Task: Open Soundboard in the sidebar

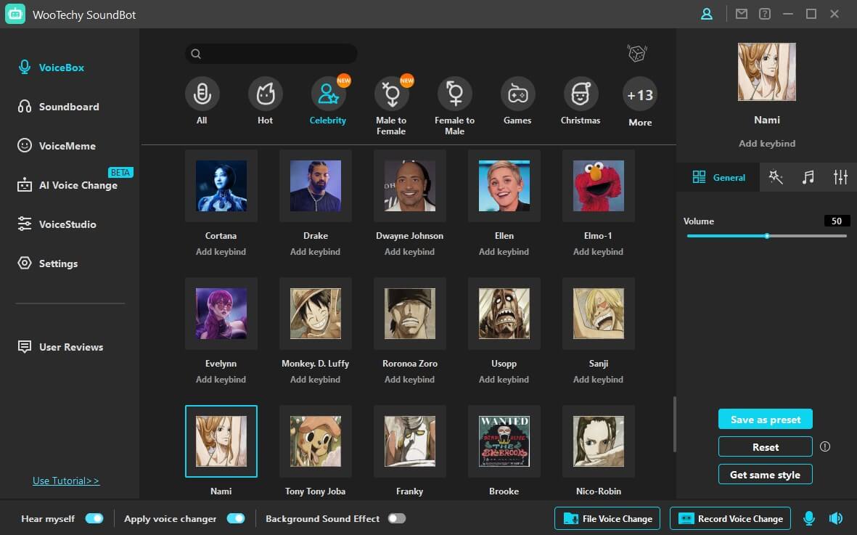Action: pos(68,107)
